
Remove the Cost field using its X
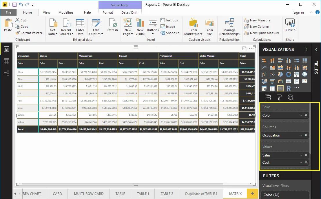306,162
